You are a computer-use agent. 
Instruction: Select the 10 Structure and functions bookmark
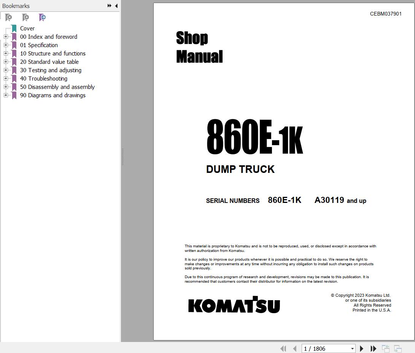point(52,54)
